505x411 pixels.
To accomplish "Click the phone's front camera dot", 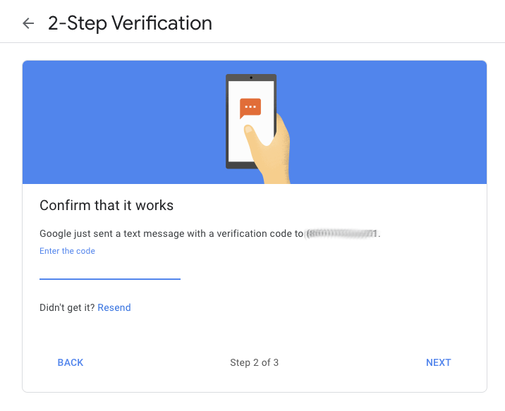I will tap(251, 78).
